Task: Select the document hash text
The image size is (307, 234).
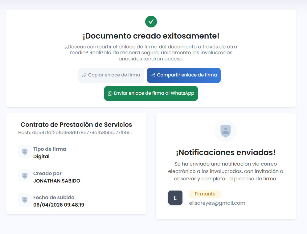Action: point(76,133)
